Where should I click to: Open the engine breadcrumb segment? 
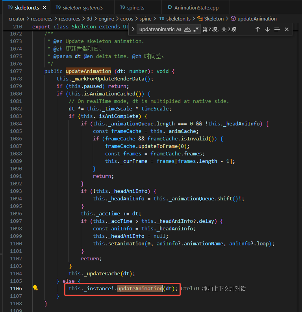[106, 19]
